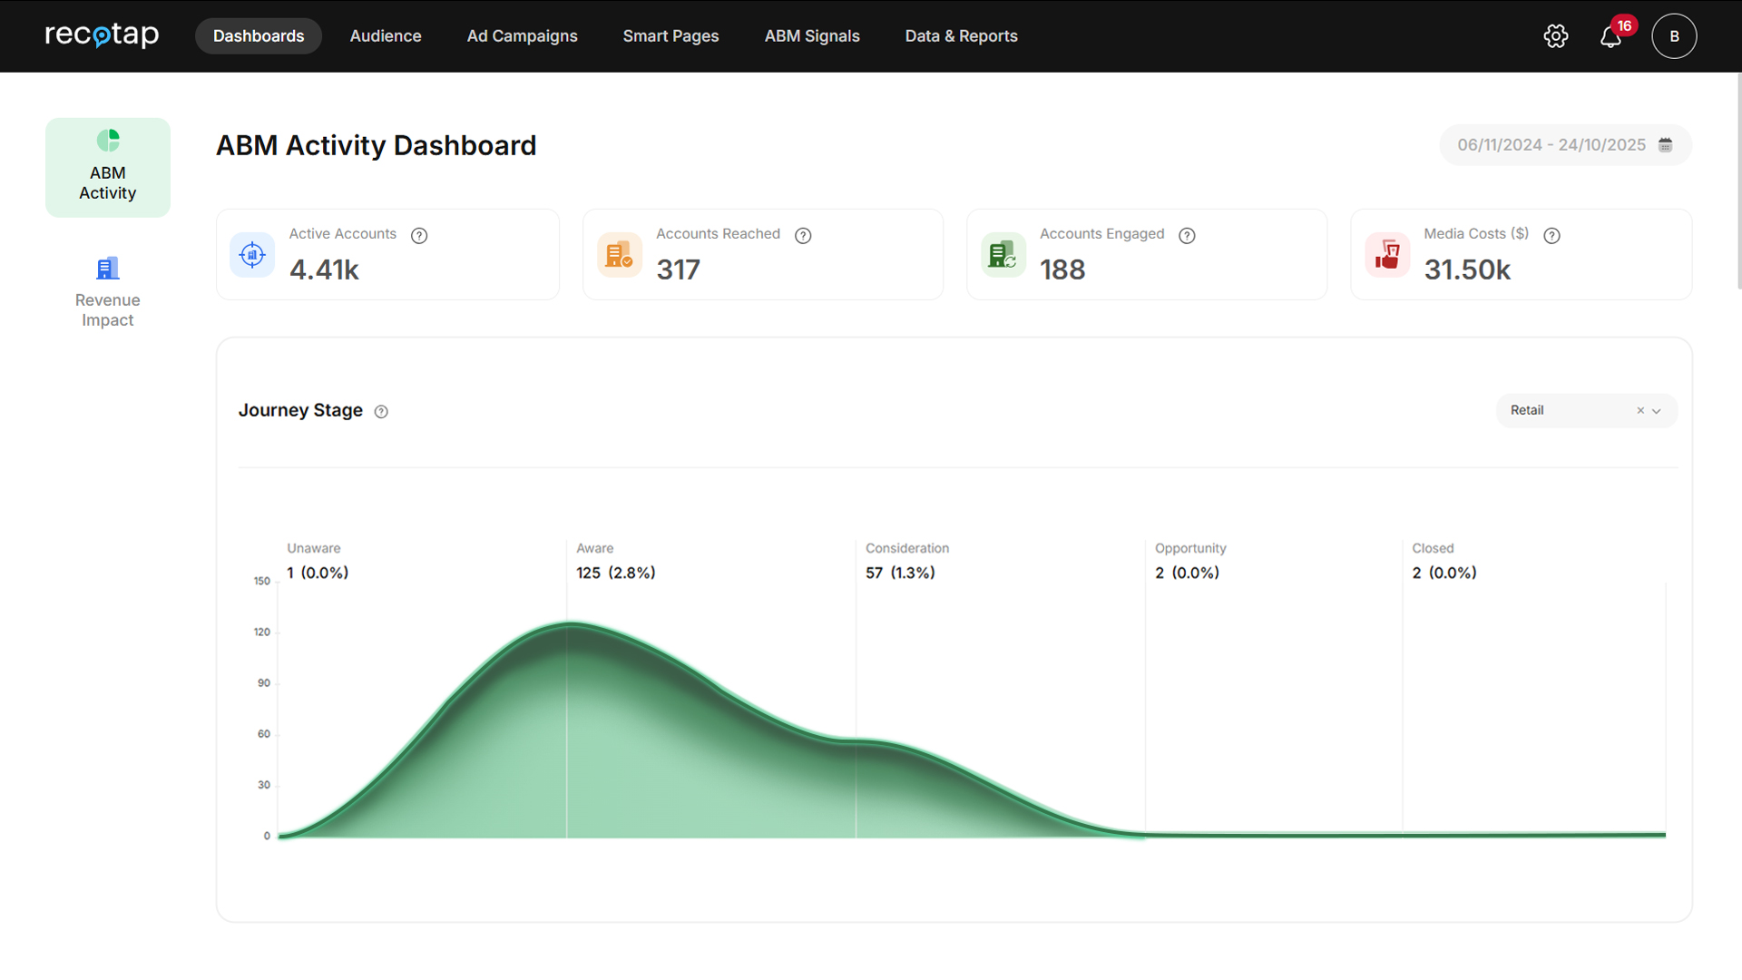Open the date range picker field
Viewport: 1742px width, 980px height.
pos(1551,145)
